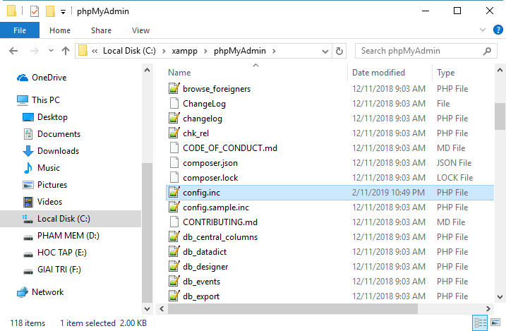Select the db_datadict file icon

(x=174, y=252)
